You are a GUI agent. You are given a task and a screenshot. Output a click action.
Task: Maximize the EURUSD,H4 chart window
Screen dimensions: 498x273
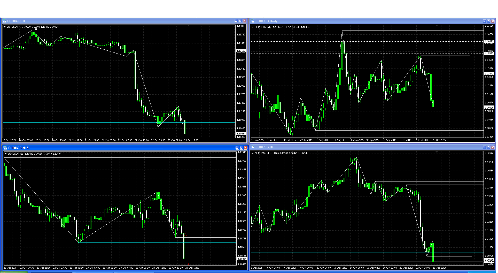[488, 147]
